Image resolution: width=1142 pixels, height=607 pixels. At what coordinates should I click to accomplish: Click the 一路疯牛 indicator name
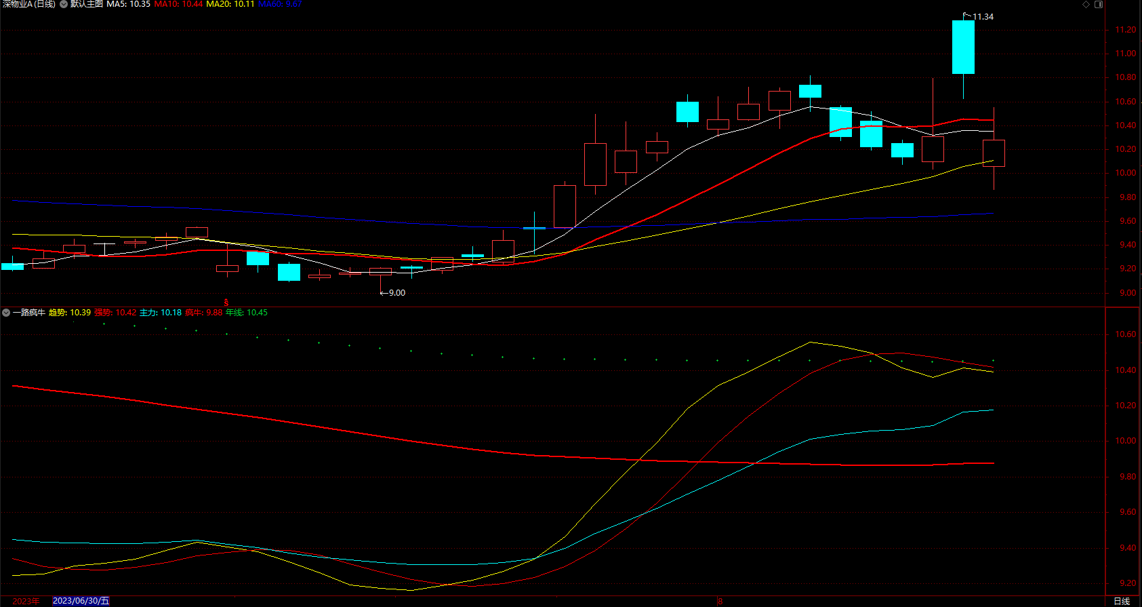point(28,313)
